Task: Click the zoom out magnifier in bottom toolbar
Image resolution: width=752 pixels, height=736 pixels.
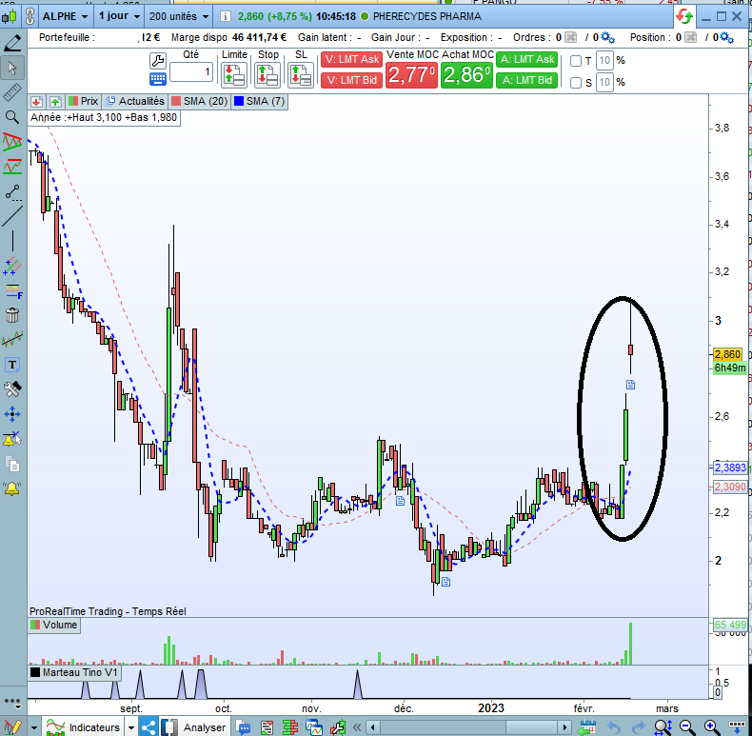Action: (x=686, y=726)
